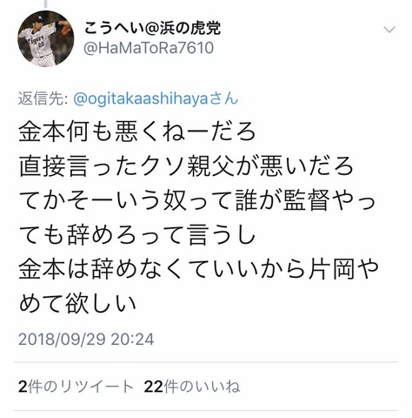This screenshot has width=412, height=418.
Task: Tap the bold retweet count number 2
Action: pyautogui.click(x=23, y=387)
